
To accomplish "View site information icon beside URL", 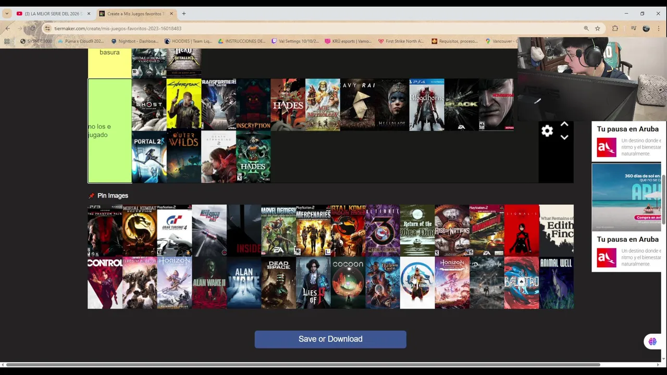I will 47,29.
